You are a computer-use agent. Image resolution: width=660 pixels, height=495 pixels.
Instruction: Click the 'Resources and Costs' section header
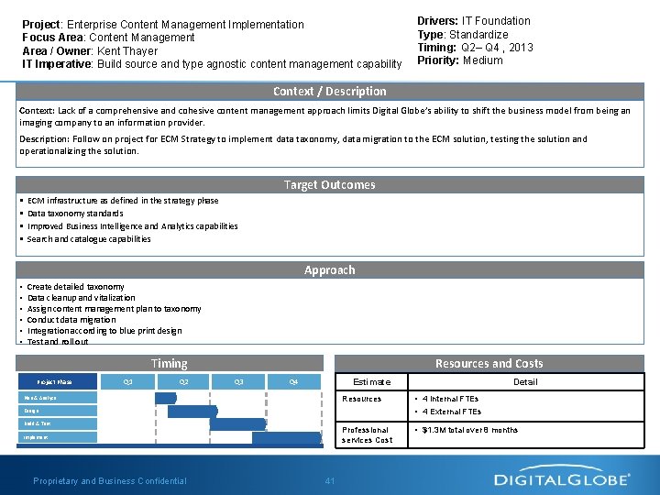pyautogui.click(x=489, y=363)
